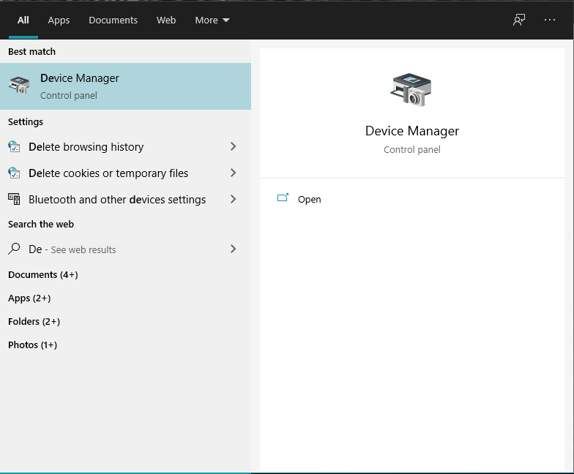Click the large Device Manager preview icon
Image resolution: width=574 pixels, height=474 pixels.
[x=411, y=89]
